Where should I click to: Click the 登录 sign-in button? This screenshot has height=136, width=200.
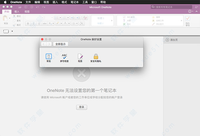point(82,107)
